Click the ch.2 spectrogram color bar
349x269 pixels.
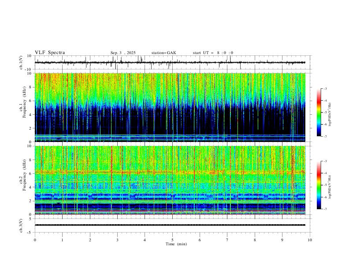tap(319, 185)
